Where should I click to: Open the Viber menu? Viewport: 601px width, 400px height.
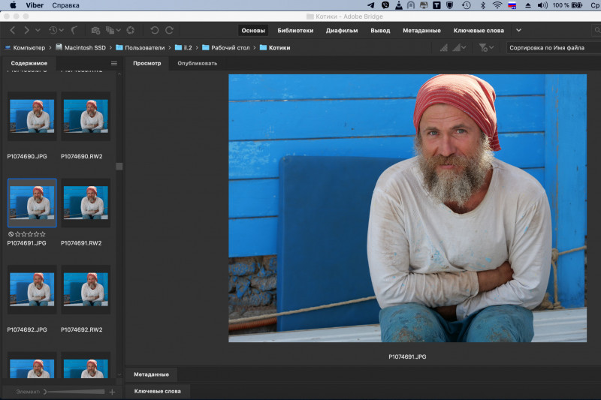[x=35, y=5]
